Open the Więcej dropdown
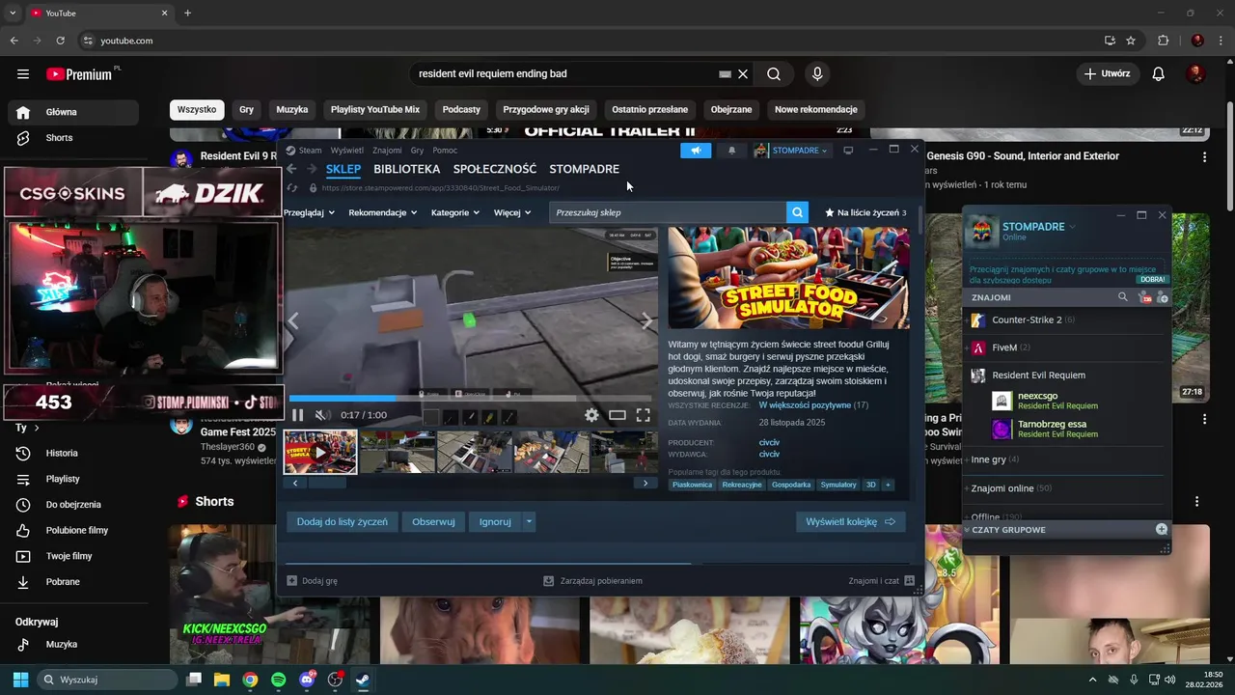 pyautogui.click(x=512, y=212)
